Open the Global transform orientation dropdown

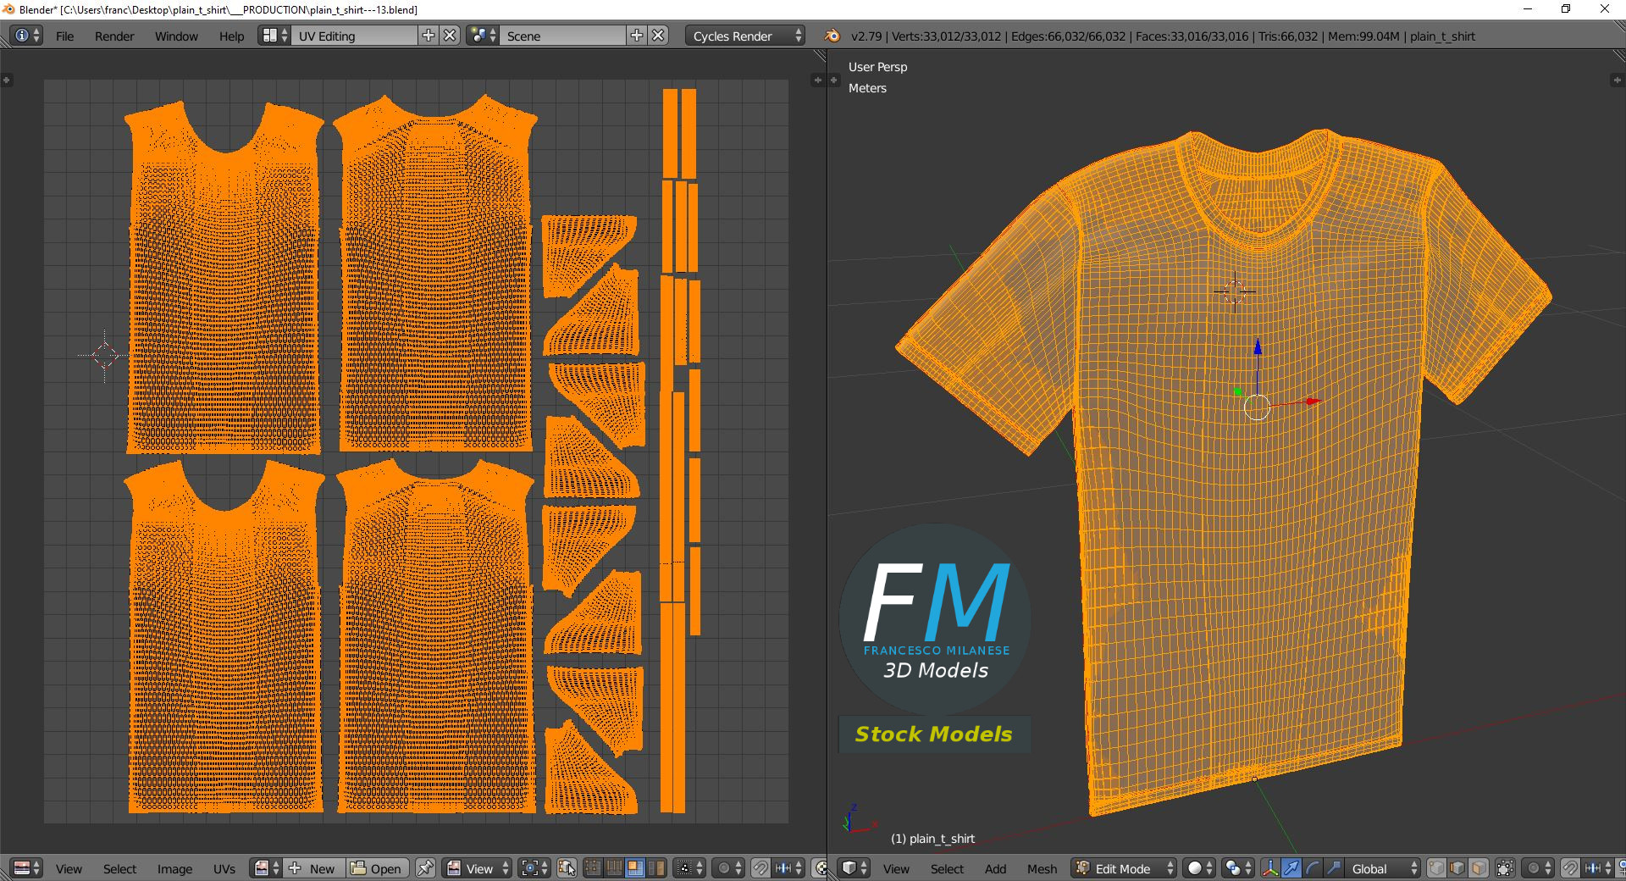(x=1382, y=868)
